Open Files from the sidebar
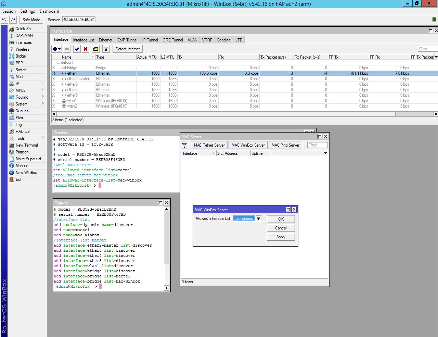 19,118
